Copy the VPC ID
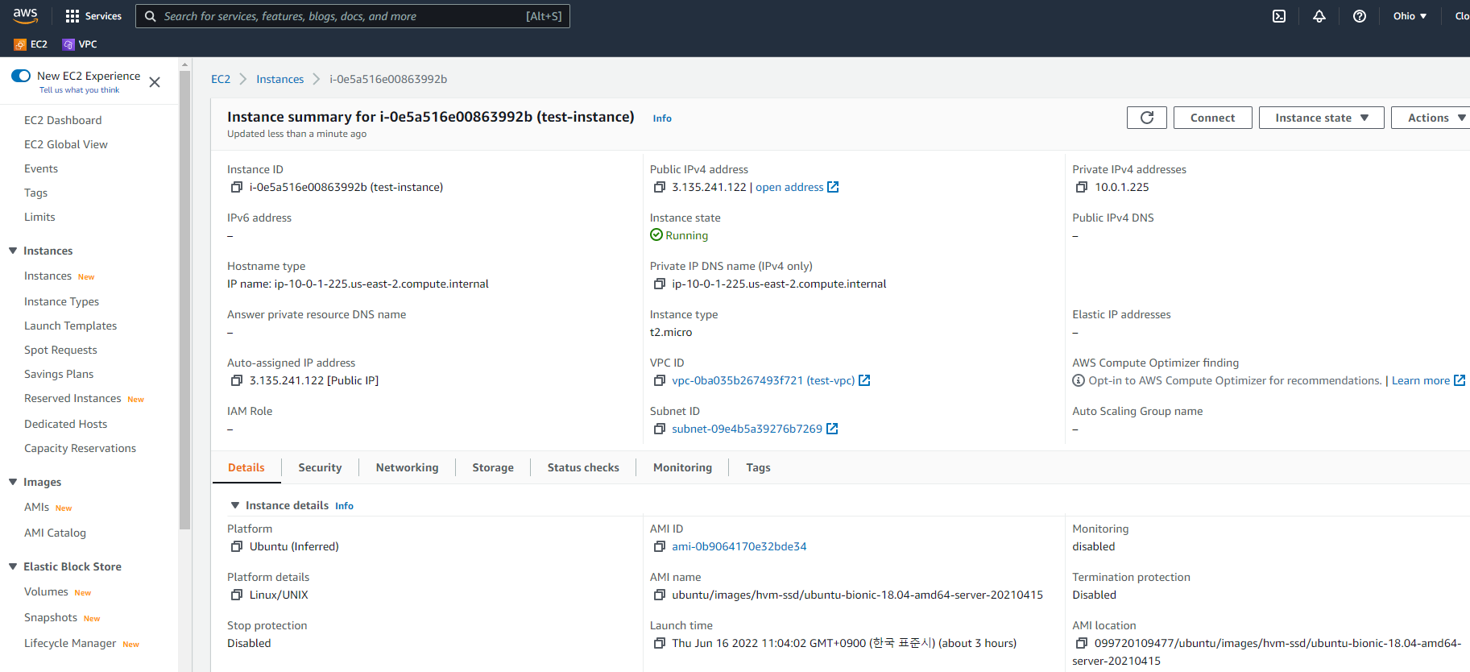The image size is (1470, 672). click(660, 380)
